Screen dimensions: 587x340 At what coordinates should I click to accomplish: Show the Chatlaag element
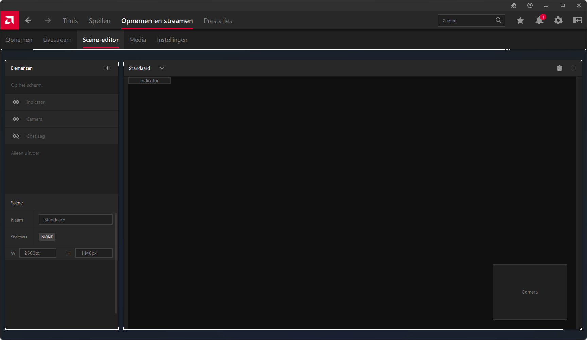(16, 136)
